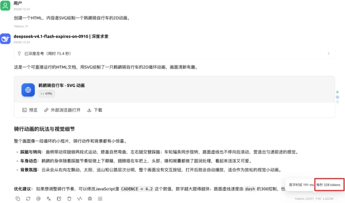Click the light green bottom navigation dot

pyautogui.click(x=337, y=102)
